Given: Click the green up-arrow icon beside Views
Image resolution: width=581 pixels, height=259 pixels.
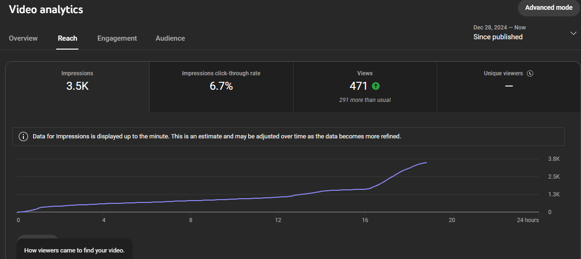Looking at the screenshot, I should click(376, 86).
